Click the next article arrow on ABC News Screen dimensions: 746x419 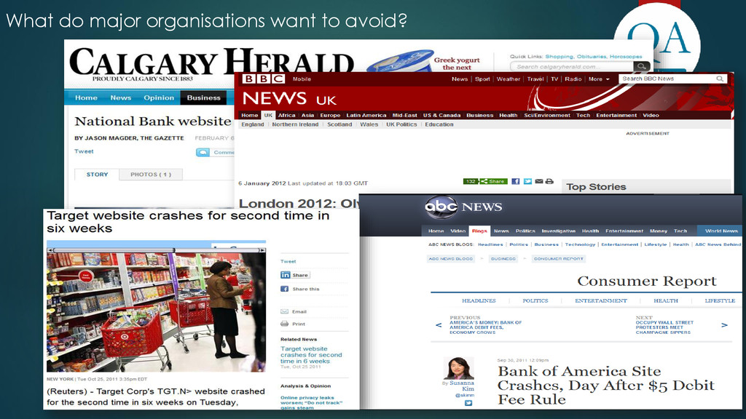pyautogui.click(x=724, y=325)
